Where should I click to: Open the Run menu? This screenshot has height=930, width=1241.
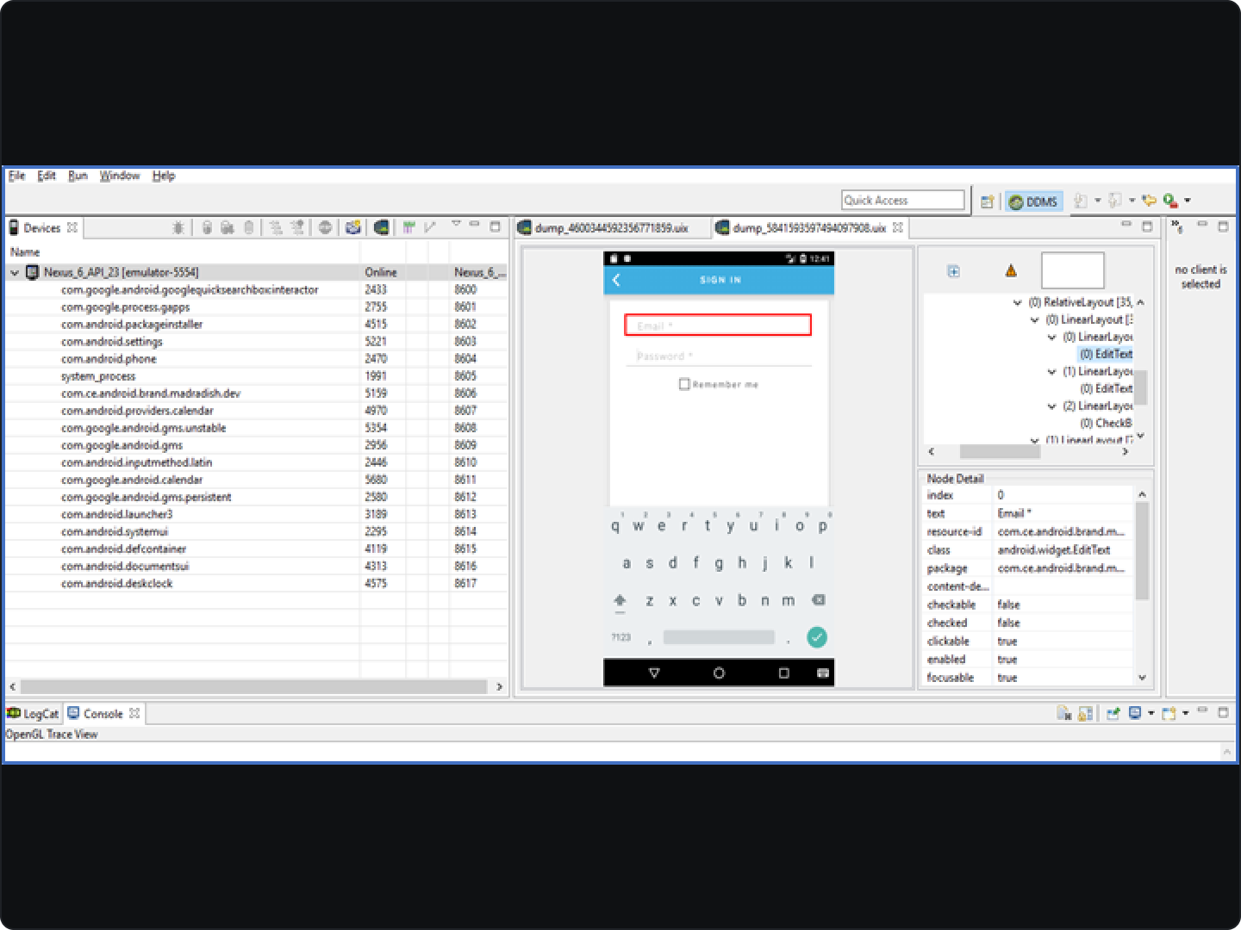click(78, 176)
